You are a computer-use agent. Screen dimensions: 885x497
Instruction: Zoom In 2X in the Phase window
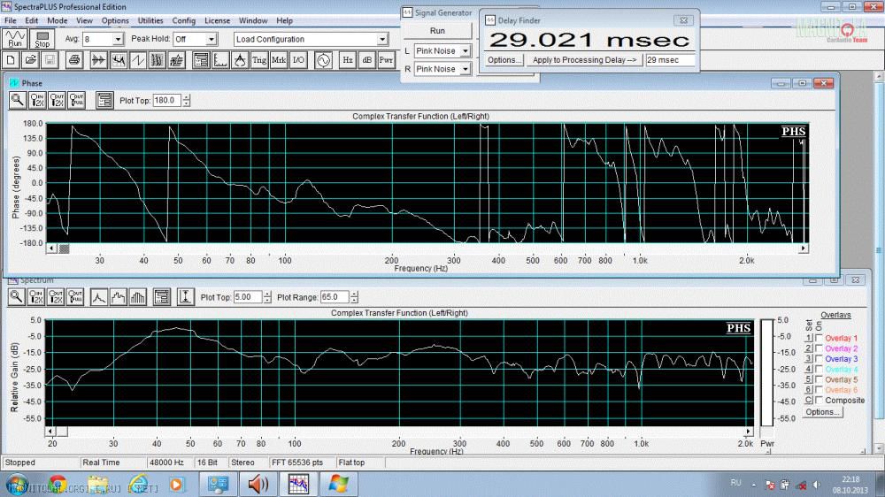point(37,101)
